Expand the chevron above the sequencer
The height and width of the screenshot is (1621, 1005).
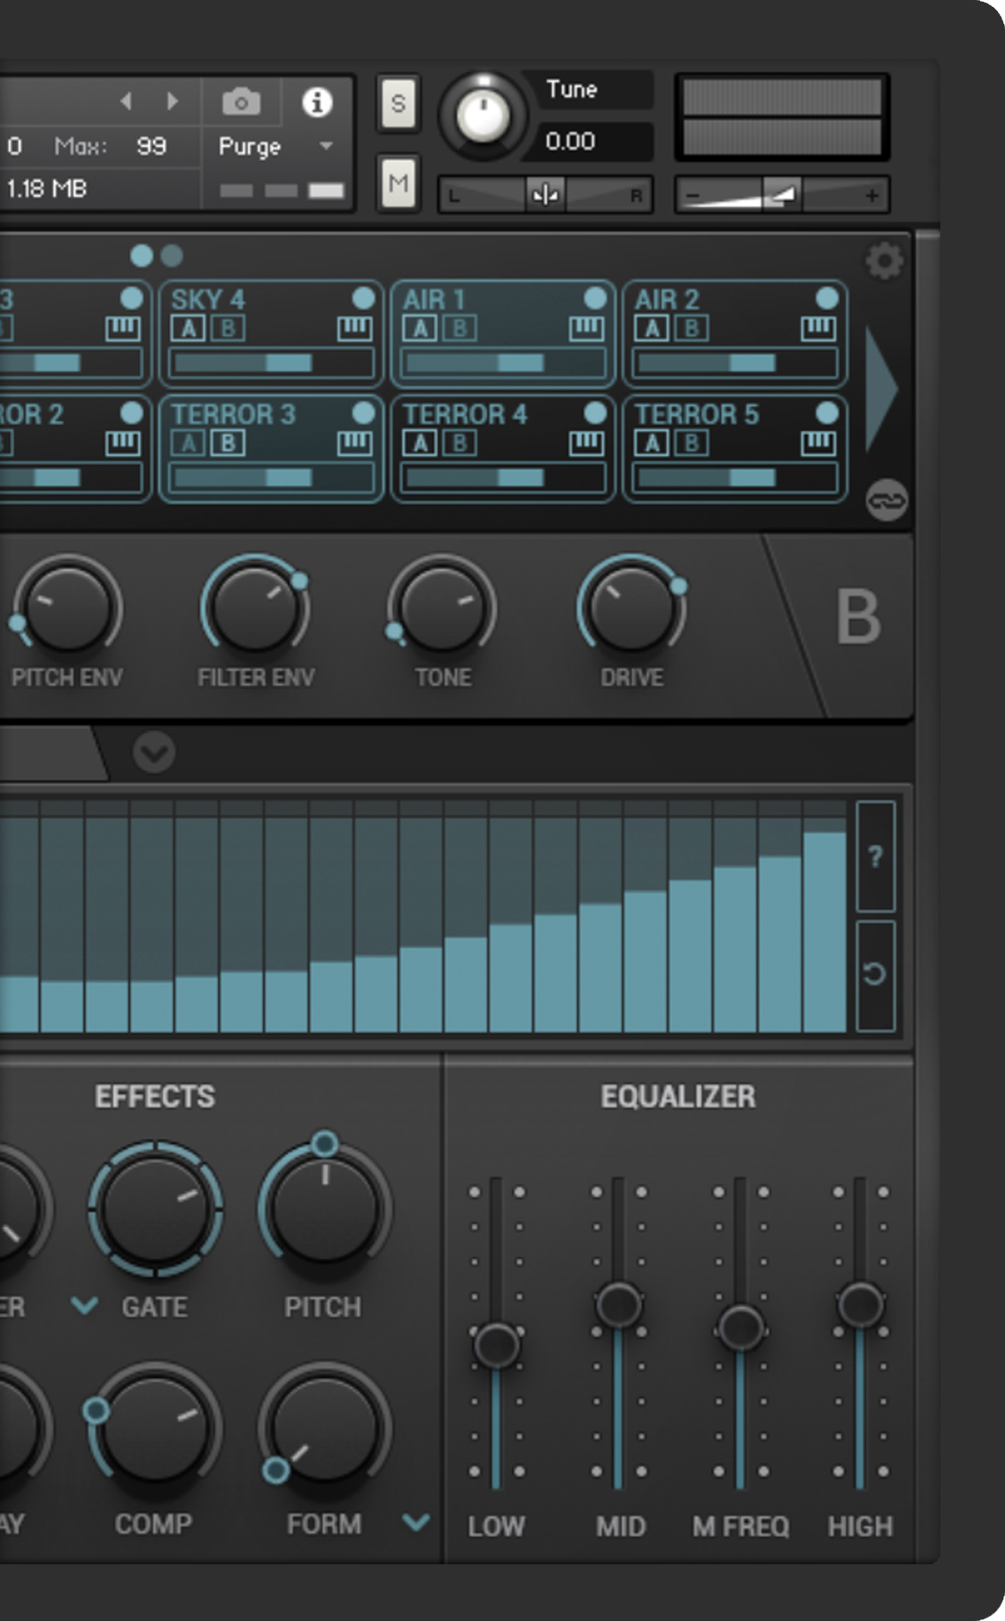point(154,753)
